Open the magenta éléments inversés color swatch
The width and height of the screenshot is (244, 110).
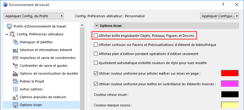point(230,84)
